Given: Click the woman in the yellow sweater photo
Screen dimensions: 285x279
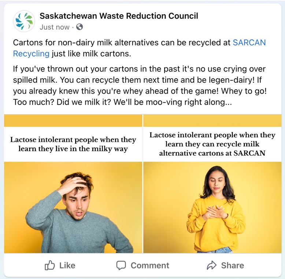Looking at the screenshot, I should [212, 207].
